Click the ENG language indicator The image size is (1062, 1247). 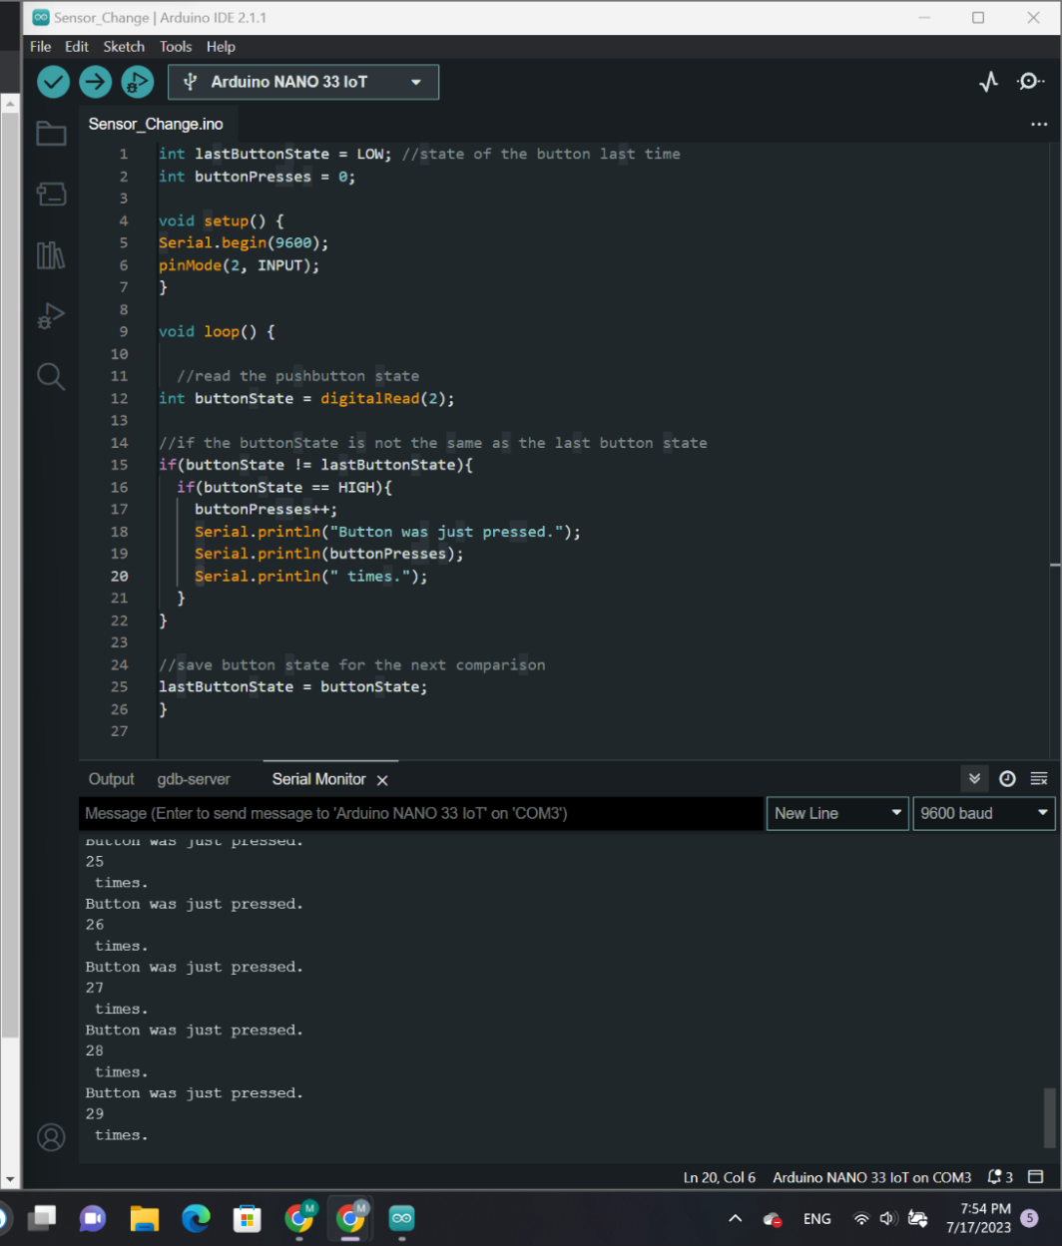(x=816, y=1218)
